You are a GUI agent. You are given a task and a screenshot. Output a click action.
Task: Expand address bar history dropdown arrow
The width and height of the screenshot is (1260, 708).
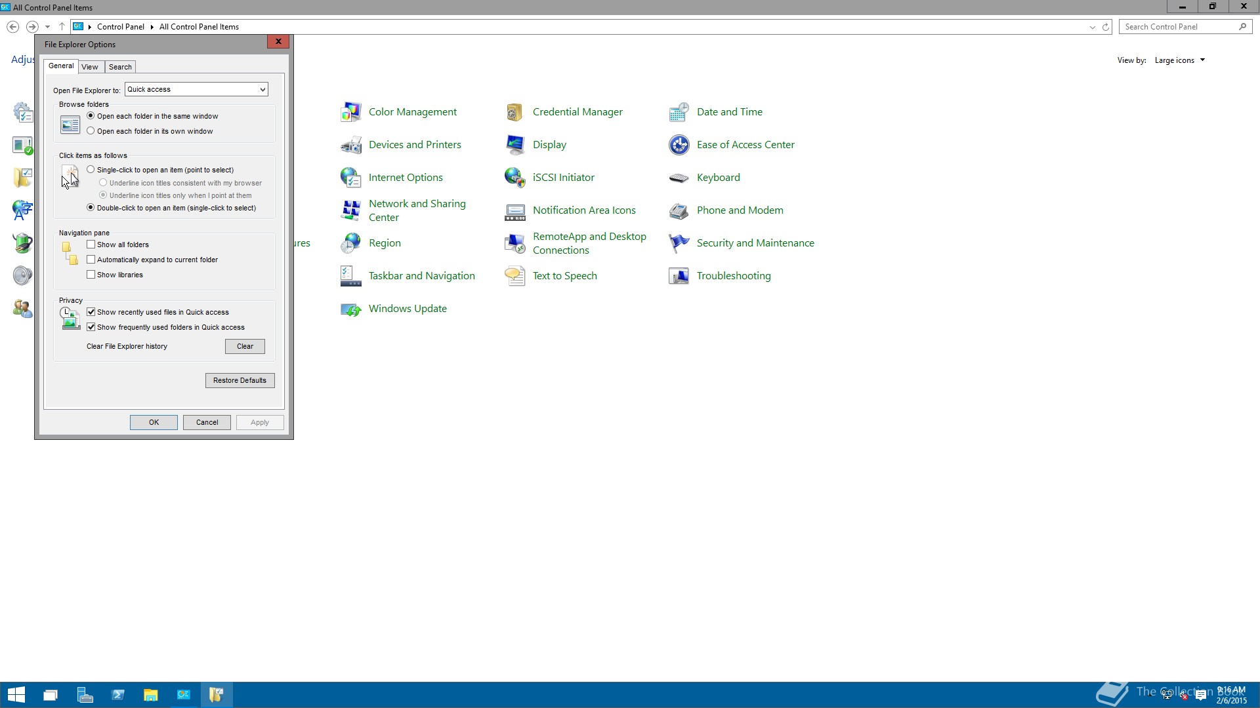(x=1092, y=27)
